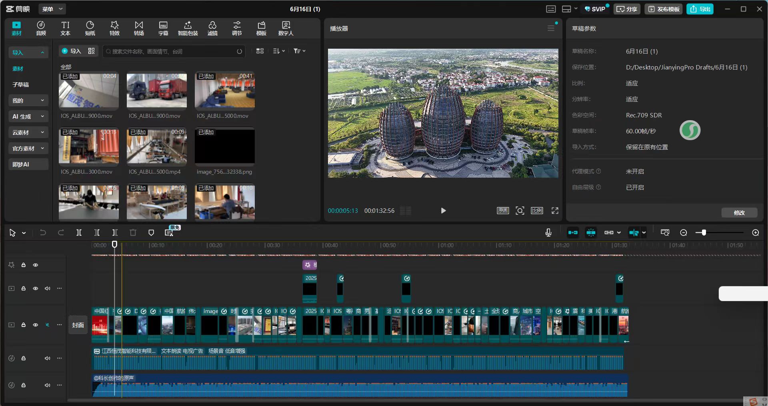Click the split clip tool in timeline toolbar

coord(79,233)
